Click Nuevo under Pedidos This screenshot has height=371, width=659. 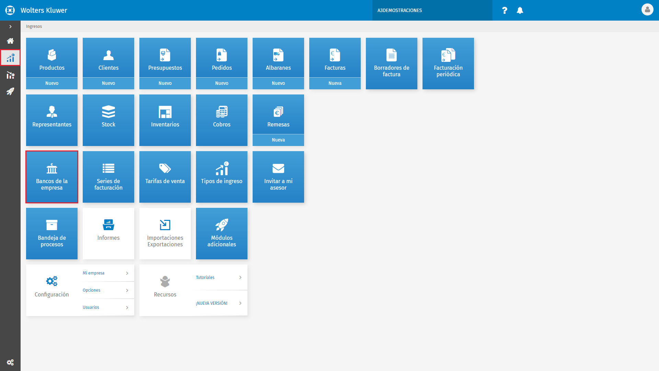pos(222,83)
